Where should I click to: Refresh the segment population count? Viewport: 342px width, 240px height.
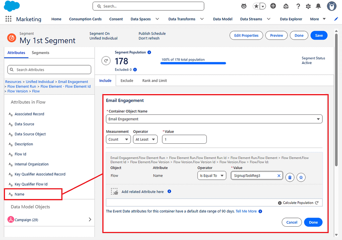pyautogui.click(x=106, y=61)
